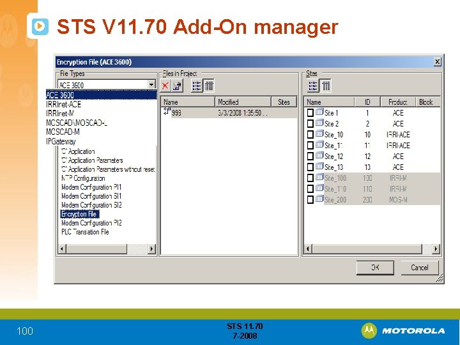Click the Site_10 site icon
Screen dimensions: 460x345
pos(319,134)
